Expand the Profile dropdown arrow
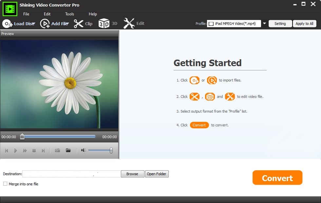 tap(265, 24)
